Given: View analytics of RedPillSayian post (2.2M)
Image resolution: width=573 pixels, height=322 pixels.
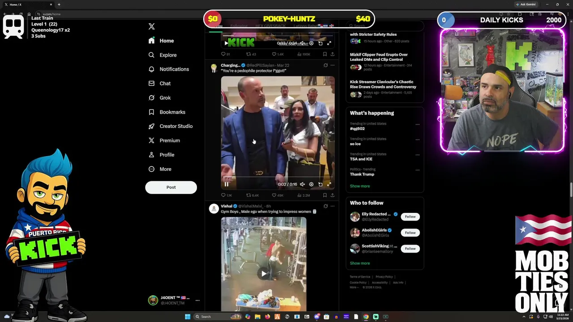Looking at the screenshot, I should pos(304,195).
